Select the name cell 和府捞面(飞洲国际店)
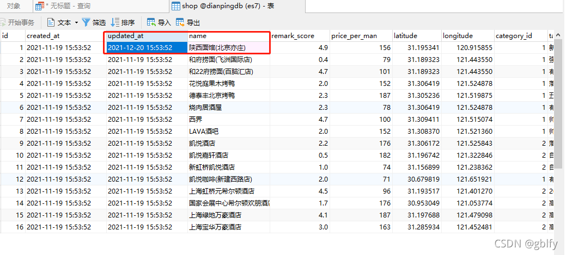Screen dimensions: 566x255 pyautogui.click(x=228, y=59)
